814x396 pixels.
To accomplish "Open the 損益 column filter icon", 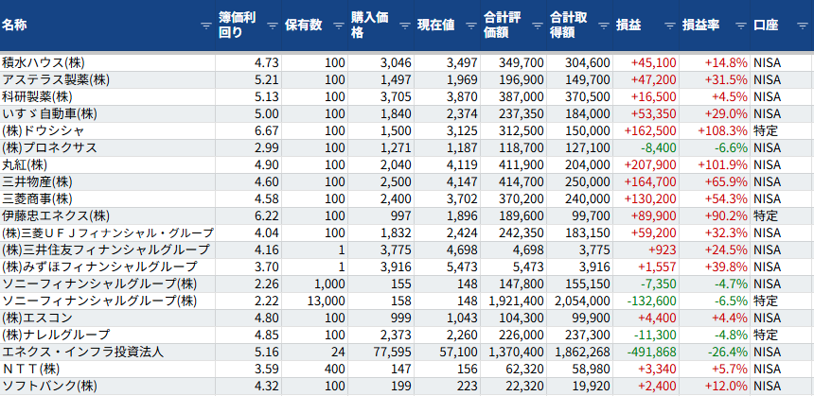I will click(669, 26).
